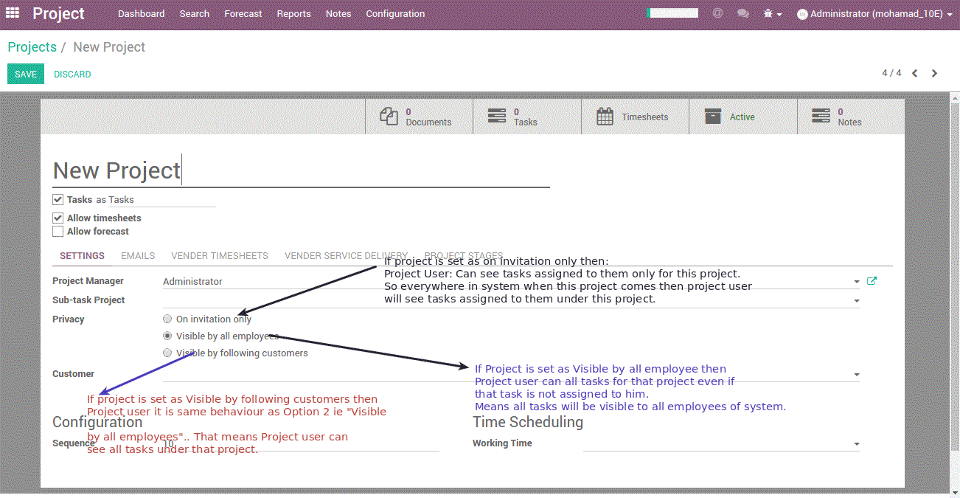Go to previous record arrow

click(914, 73)
